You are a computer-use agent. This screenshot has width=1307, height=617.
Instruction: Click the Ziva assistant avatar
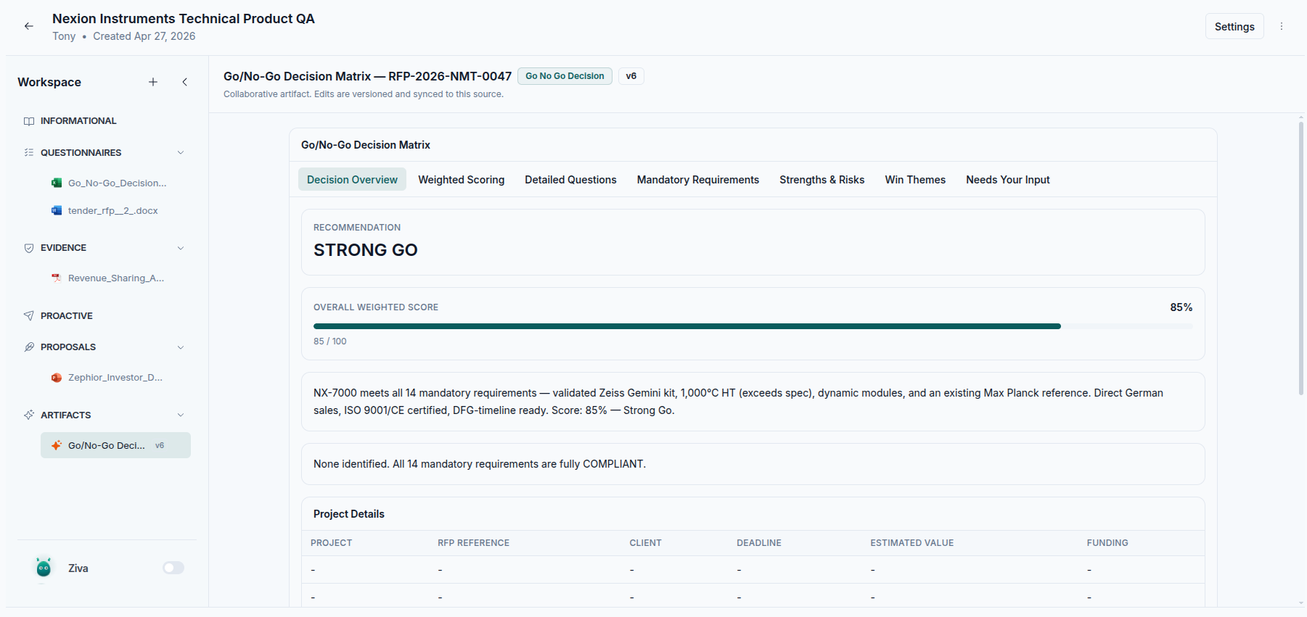click(44, 568)
